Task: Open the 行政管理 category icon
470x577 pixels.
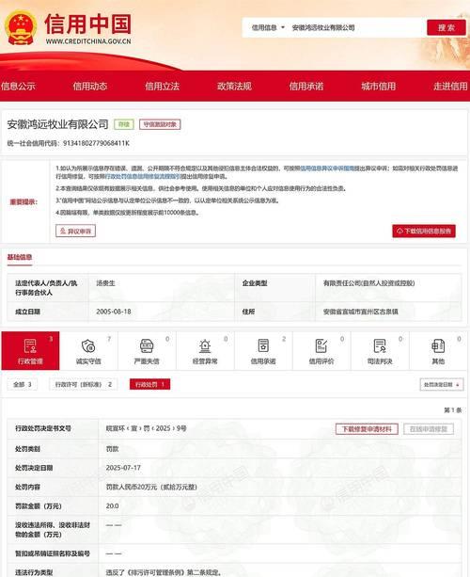Action: 30,345
